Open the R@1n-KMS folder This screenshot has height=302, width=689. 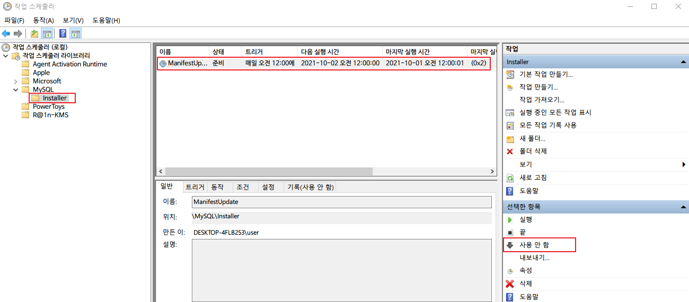50,115
